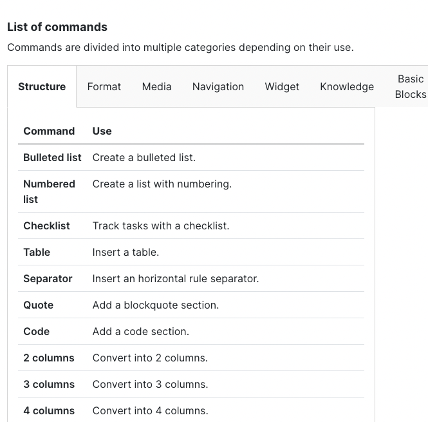428x422 pixels.
Task: Switch to the Structure tab
Action: (42, 86)
